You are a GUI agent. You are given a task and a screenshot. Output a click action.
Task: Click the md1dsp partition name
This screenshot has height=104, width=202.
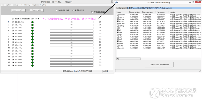[x=121, y=21]
